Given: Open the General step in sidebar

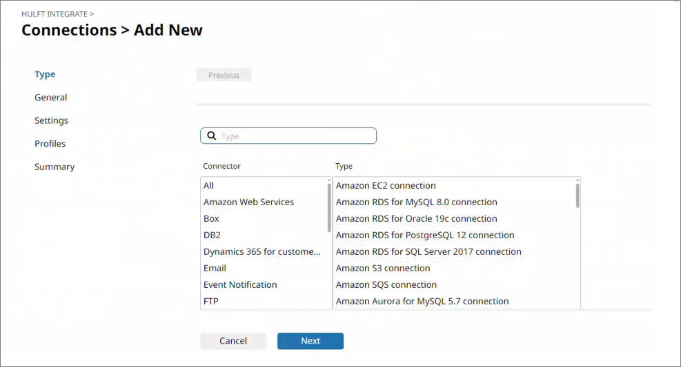Looking at the screenshot, I should pyautogui.click(x=51, y=98).
